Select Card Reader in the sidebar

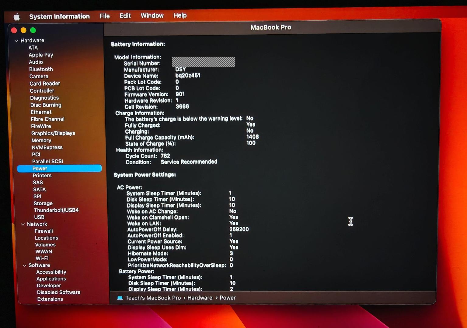tap(45, 84)
